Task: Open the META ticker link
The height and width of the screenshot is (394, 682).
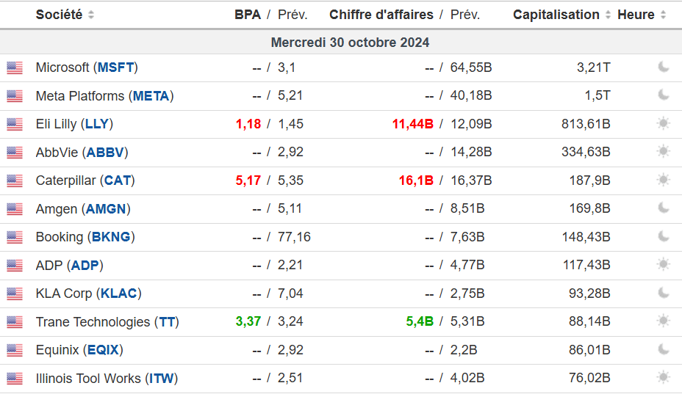Action: [x=151, y=96]
